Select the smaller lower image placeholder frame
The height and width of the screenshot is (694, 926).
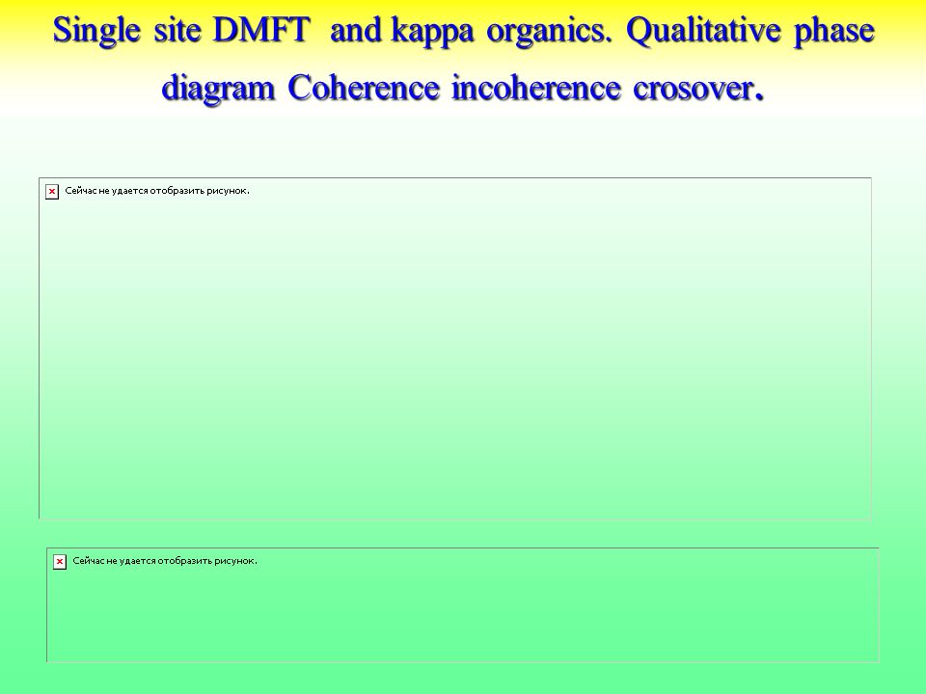tap(463, 605)
